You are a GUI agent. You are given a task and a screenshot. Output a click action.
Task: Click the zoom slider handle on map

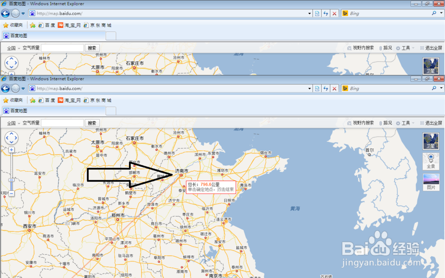point(12,180)
